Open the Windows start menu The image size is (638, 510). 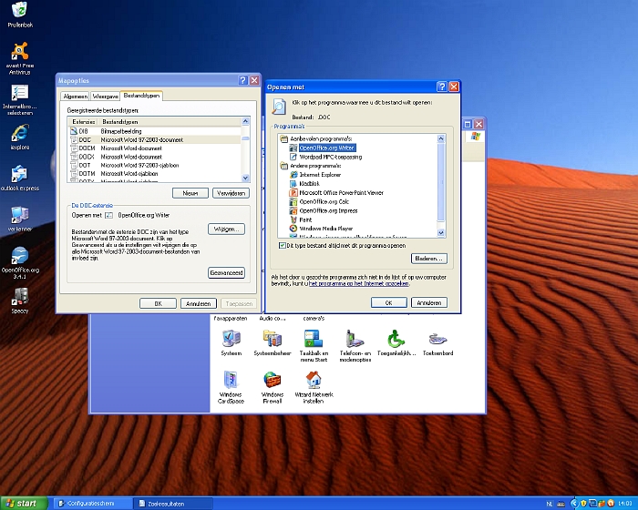(x=24, y=504)
